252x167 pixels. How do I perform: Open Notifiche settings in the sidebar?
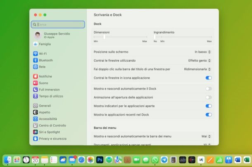tap(43, 77)
